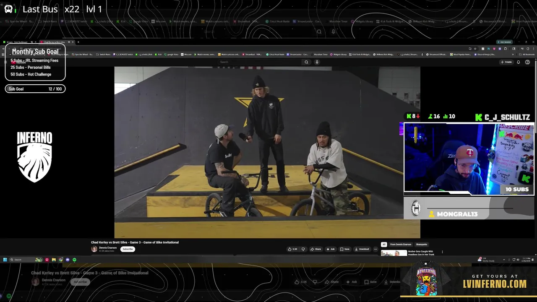537x302 pixels.
Task: Focus the YouTube search field
Action: coord(260,62)
